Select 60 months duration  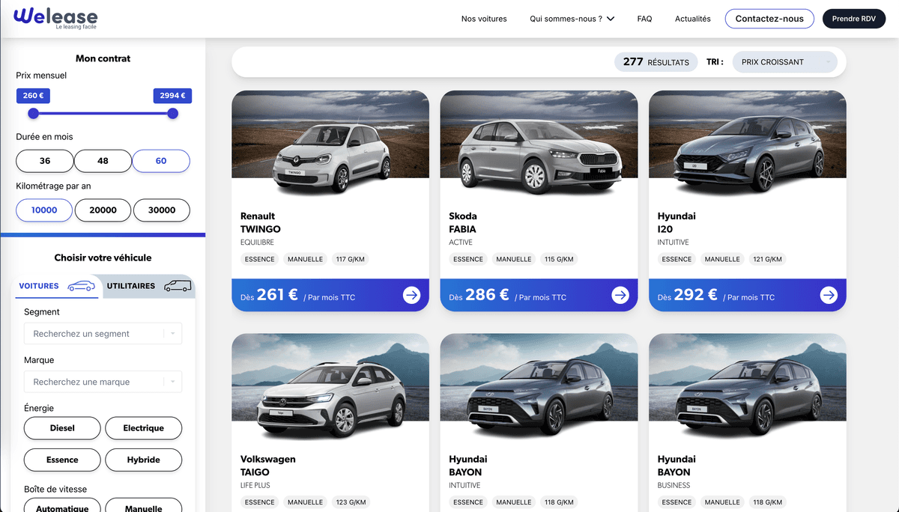point(161,161)
